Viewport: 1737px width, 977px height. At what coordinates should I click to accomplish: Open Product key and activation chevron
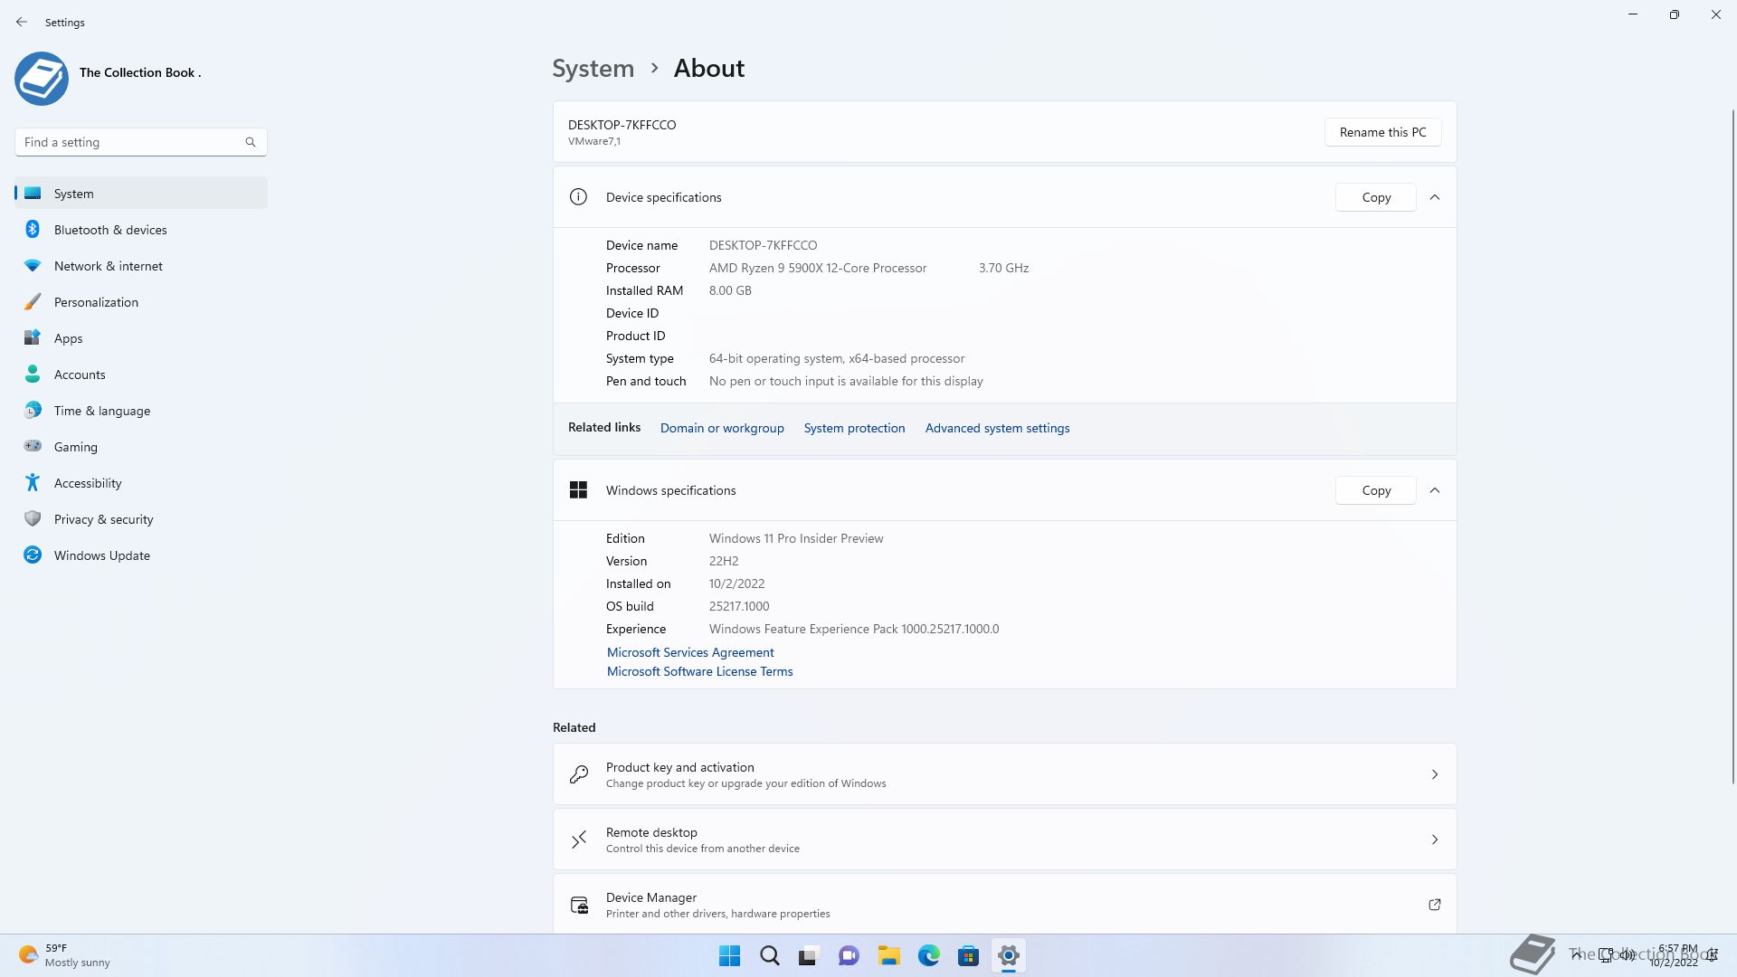[1435, 774]
